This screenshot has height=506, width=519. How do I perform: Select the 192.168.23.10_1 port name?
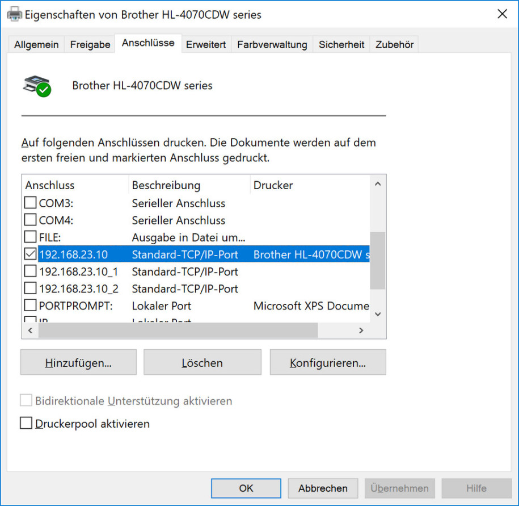point(79,271)
